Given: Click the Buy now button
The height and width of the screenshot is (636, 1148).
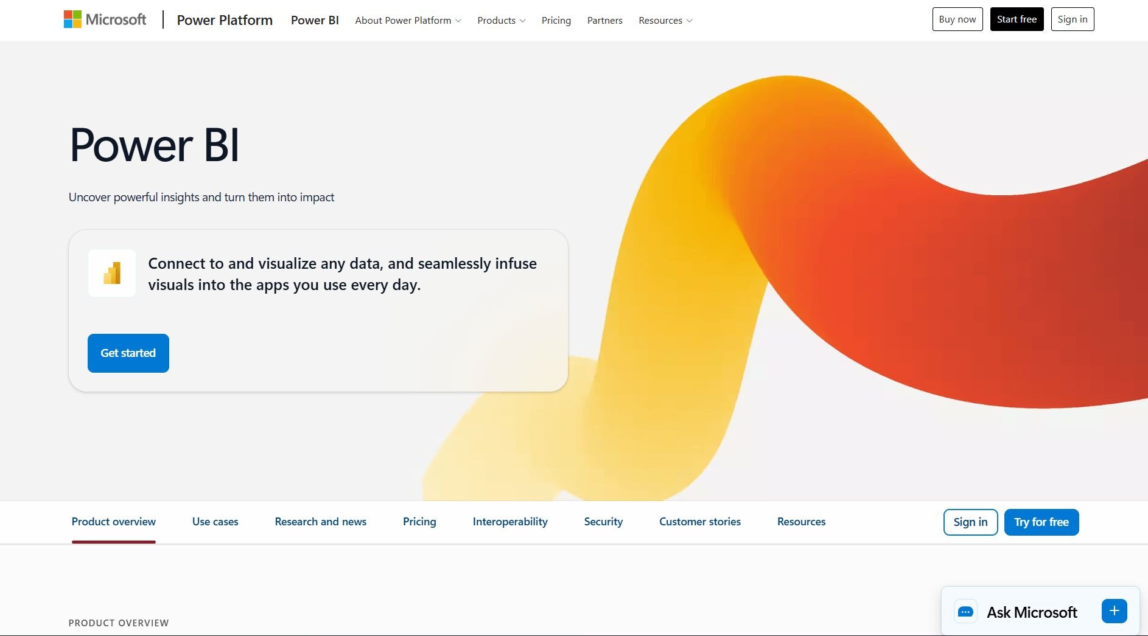Looking at the screenshot, I should 957,19.
